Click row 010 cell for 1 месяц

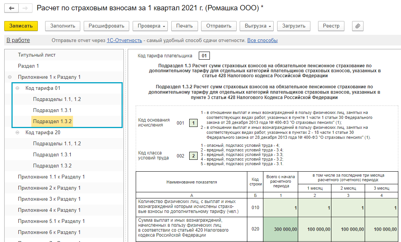(x=315, y=208)
